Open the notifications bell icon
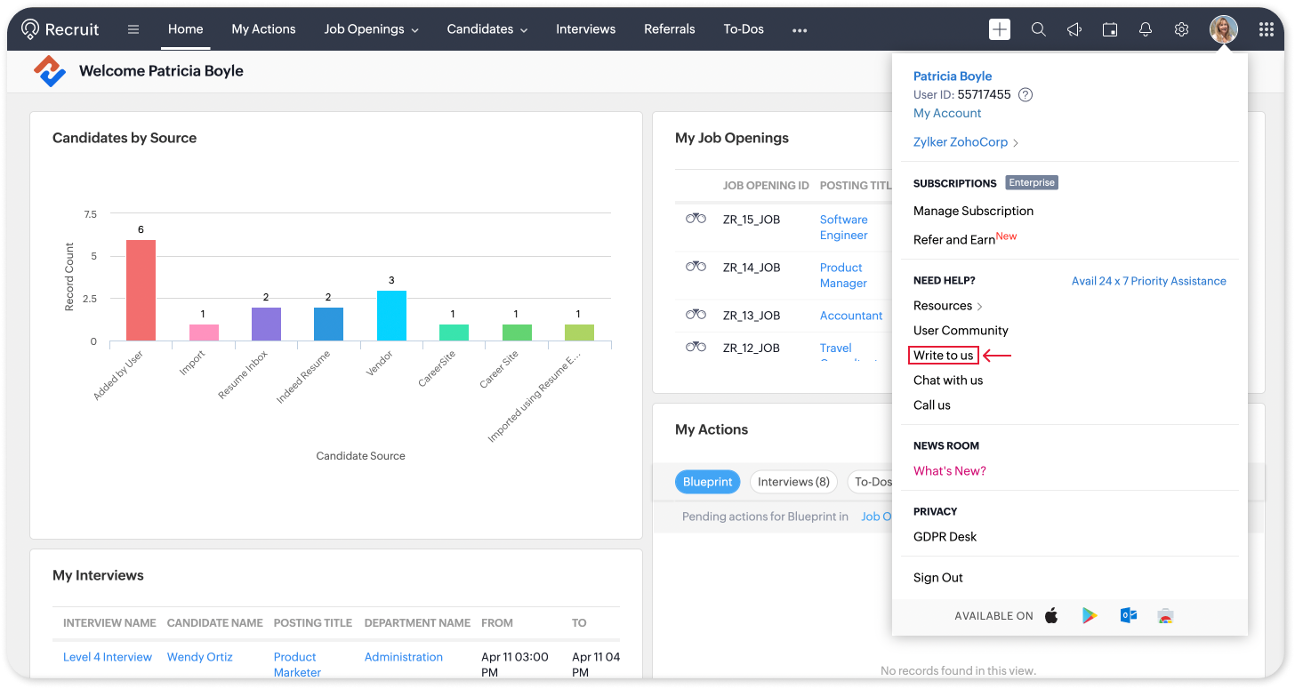The height and width of the screenshot is (689, 1295). [x=1146, y=29]
